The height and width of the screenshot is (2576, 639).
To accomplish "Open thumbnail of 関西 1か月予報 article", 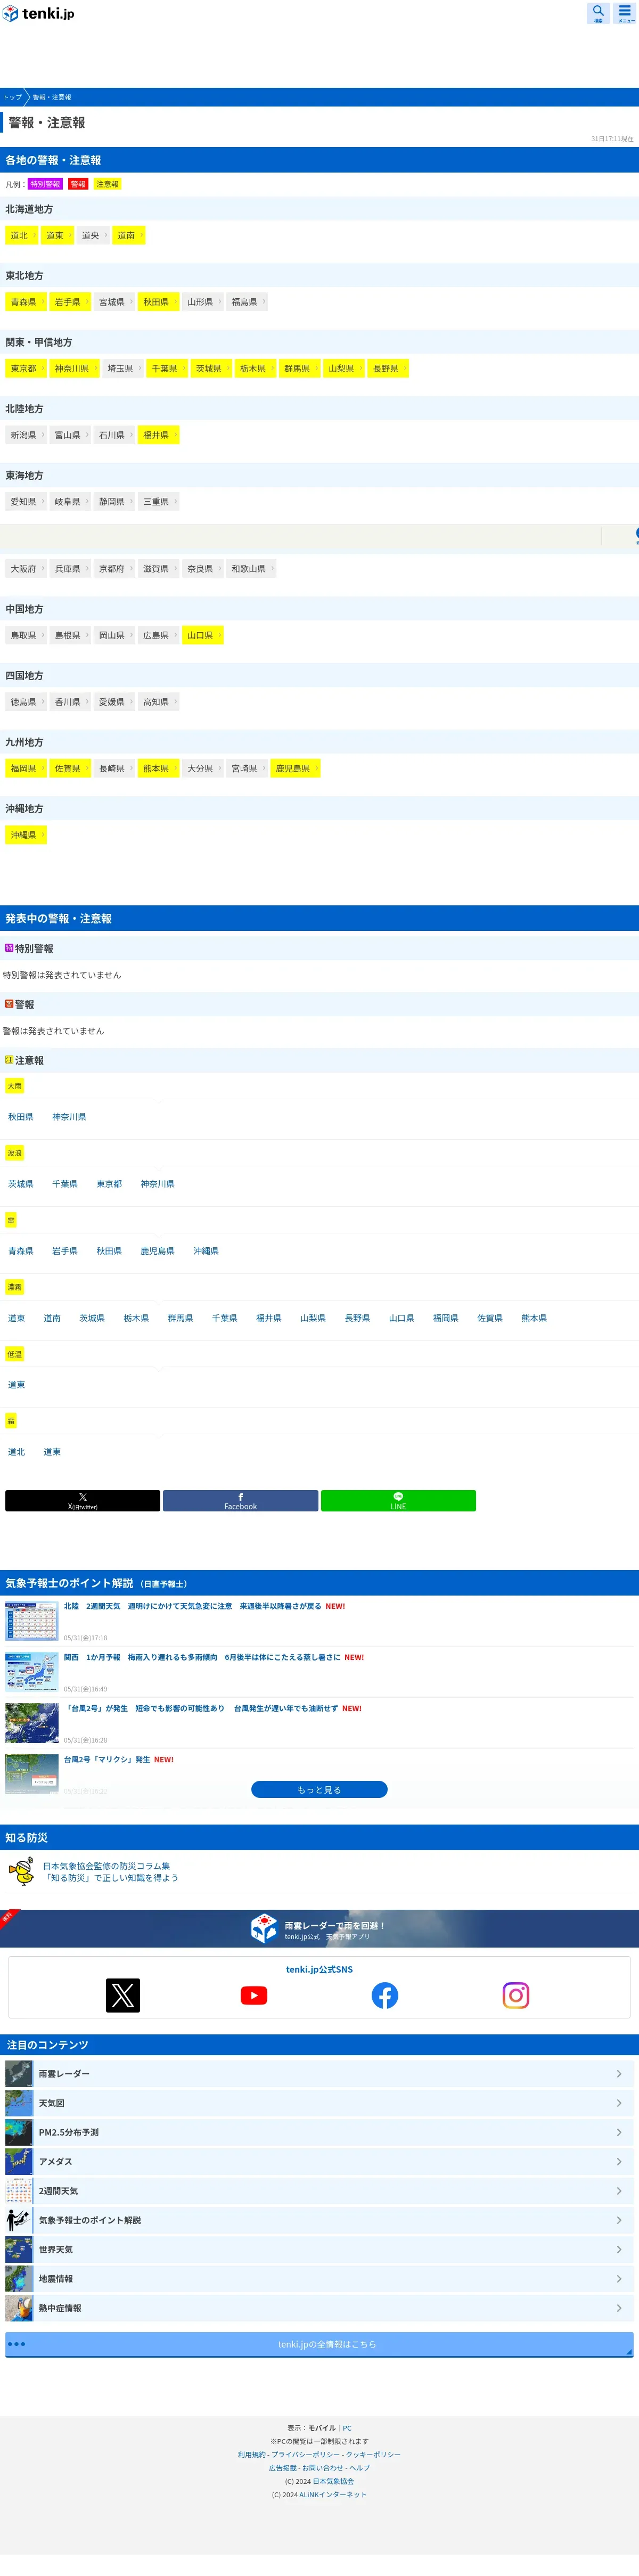I will tap(31, 1672).
